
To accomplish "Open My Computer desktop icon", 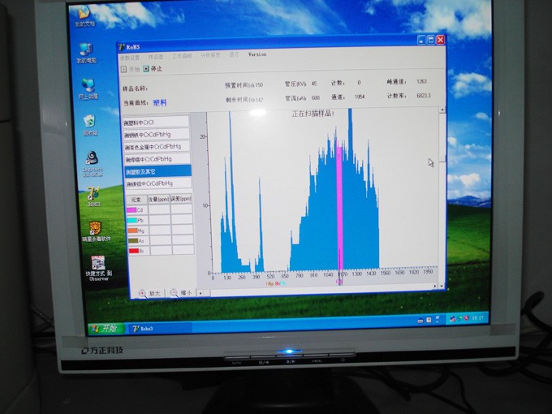I will pos(86,50).
